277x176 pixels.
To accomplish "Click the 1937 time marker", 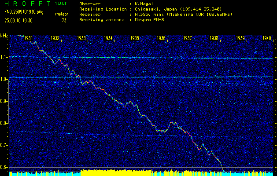I will coord(188,38).
